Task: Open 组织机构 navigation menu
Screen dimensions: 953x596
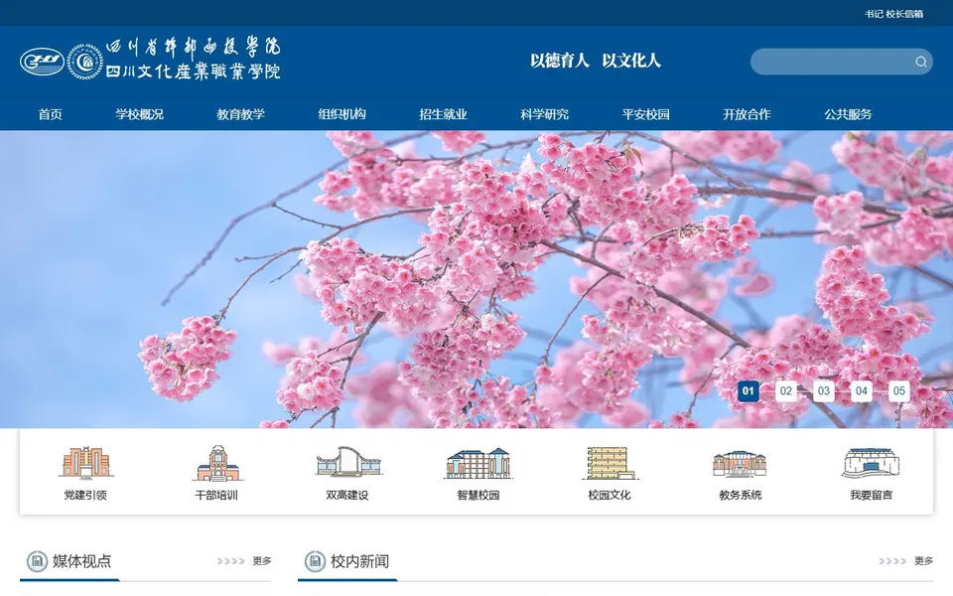Action: click(x=341, y=114)
